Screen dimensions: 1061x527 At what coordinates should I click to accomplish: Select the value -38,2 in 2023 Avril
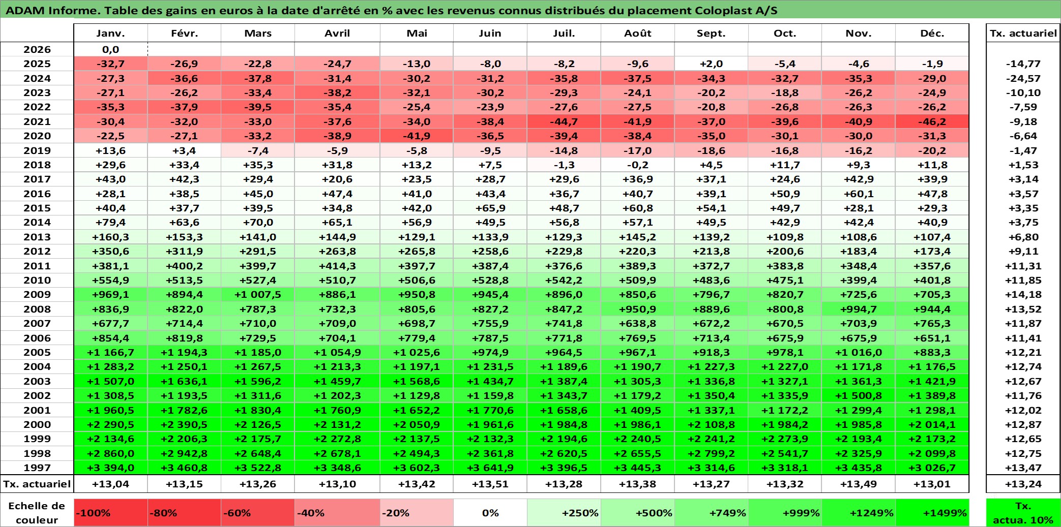(x=337, y=92)
